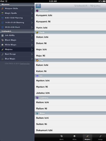Select Dokumori: Ichi under Water

[70, 130]
